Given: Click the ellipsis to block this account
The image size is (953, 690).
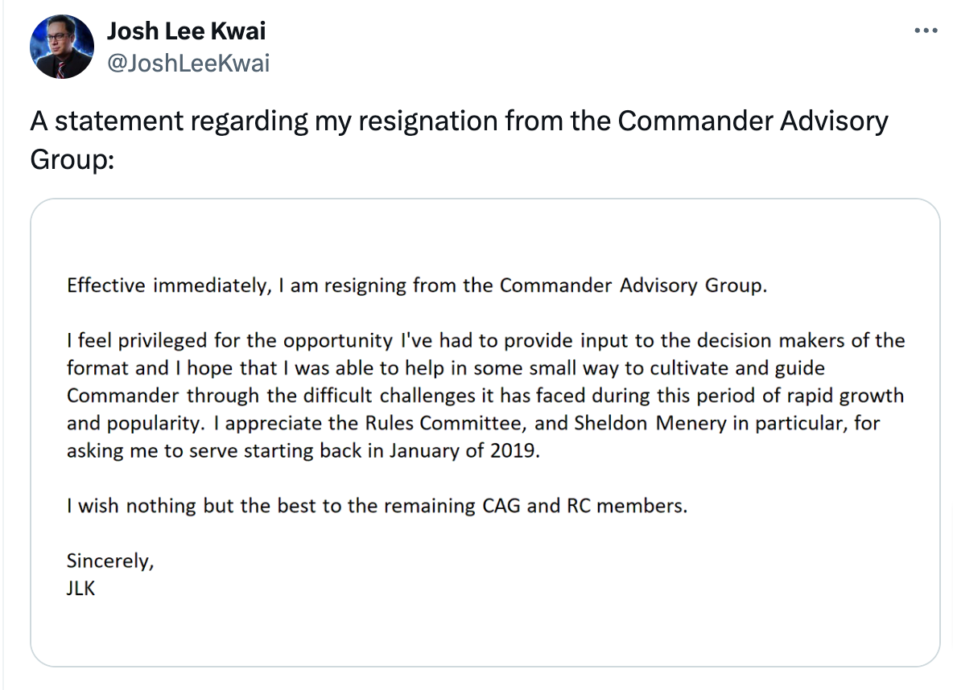Looking at the screenshot, I should pyautogui.click(x=926, y=30).
